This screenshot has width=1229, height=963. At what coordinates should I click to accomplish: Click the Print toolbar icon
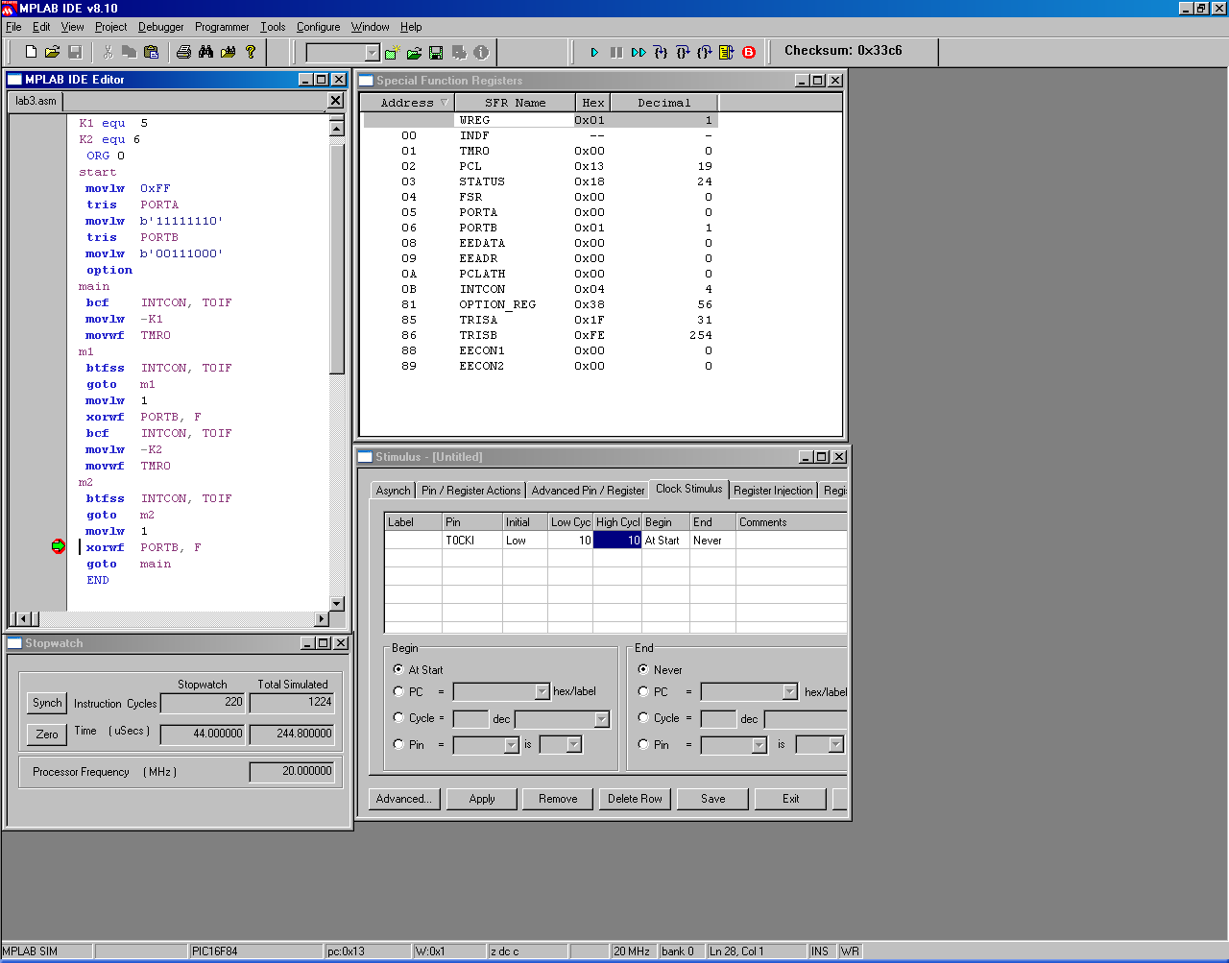(183, 52)
